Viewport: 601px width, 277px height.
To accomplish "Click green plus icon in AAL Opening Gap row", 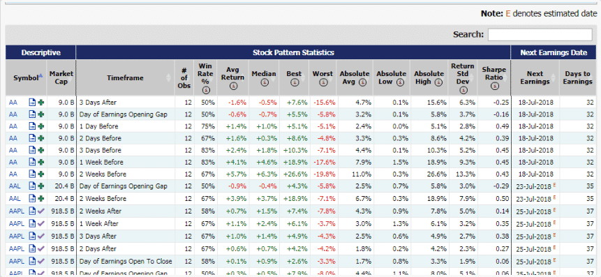I will pyautogui.click(x=40, y=186).
